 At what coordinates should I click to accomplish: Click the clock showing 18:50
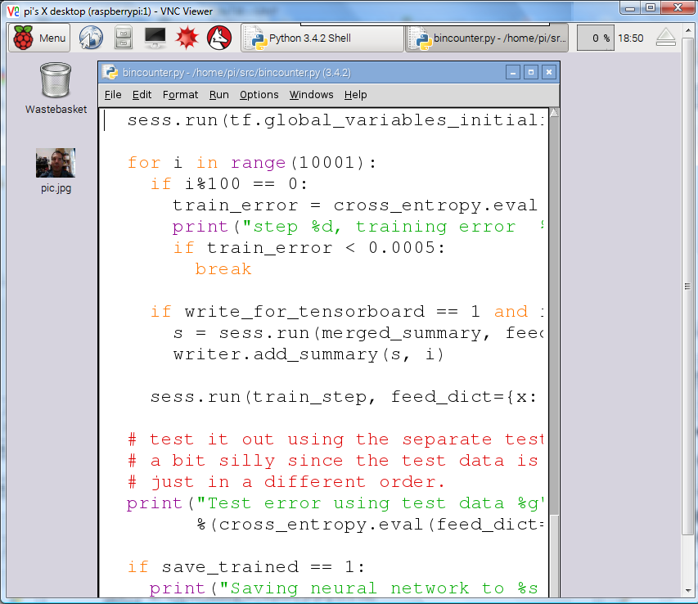tap(630, 38)
